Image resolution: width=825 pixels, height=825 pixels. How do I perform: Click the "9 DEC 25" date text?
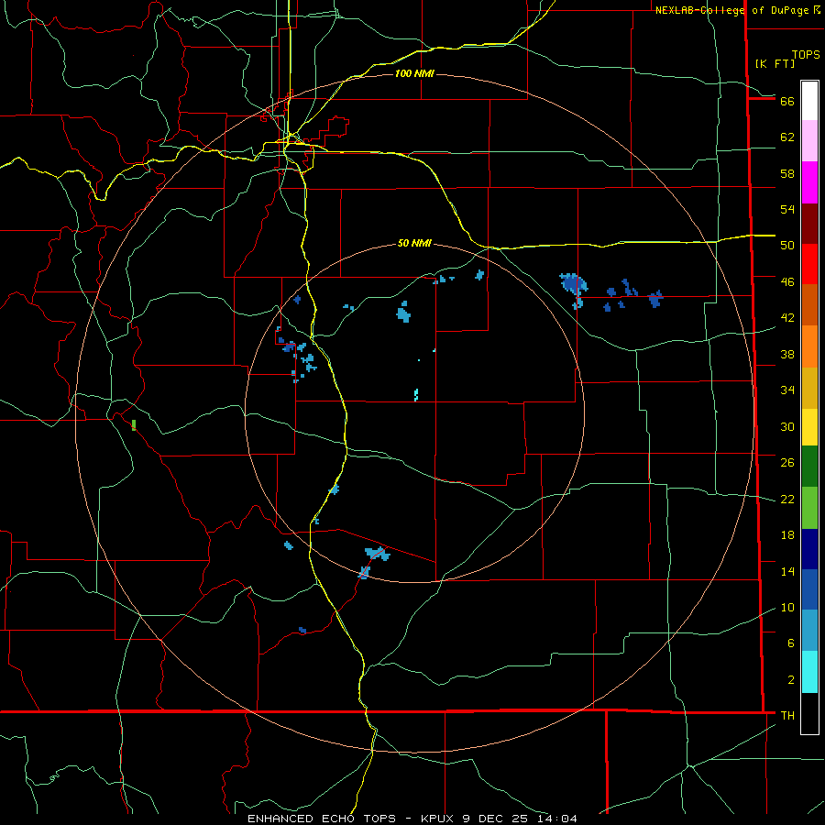tap(495, 819)
